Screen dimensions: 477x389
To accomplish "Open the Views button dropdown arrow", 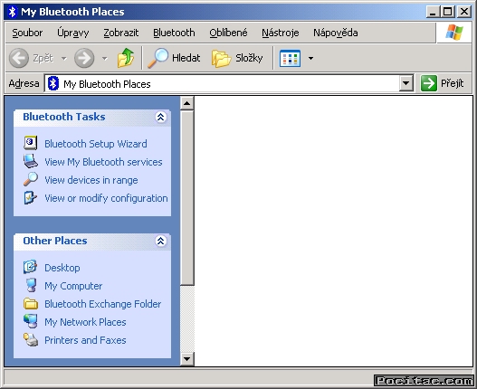I will [x=310, y=58].
